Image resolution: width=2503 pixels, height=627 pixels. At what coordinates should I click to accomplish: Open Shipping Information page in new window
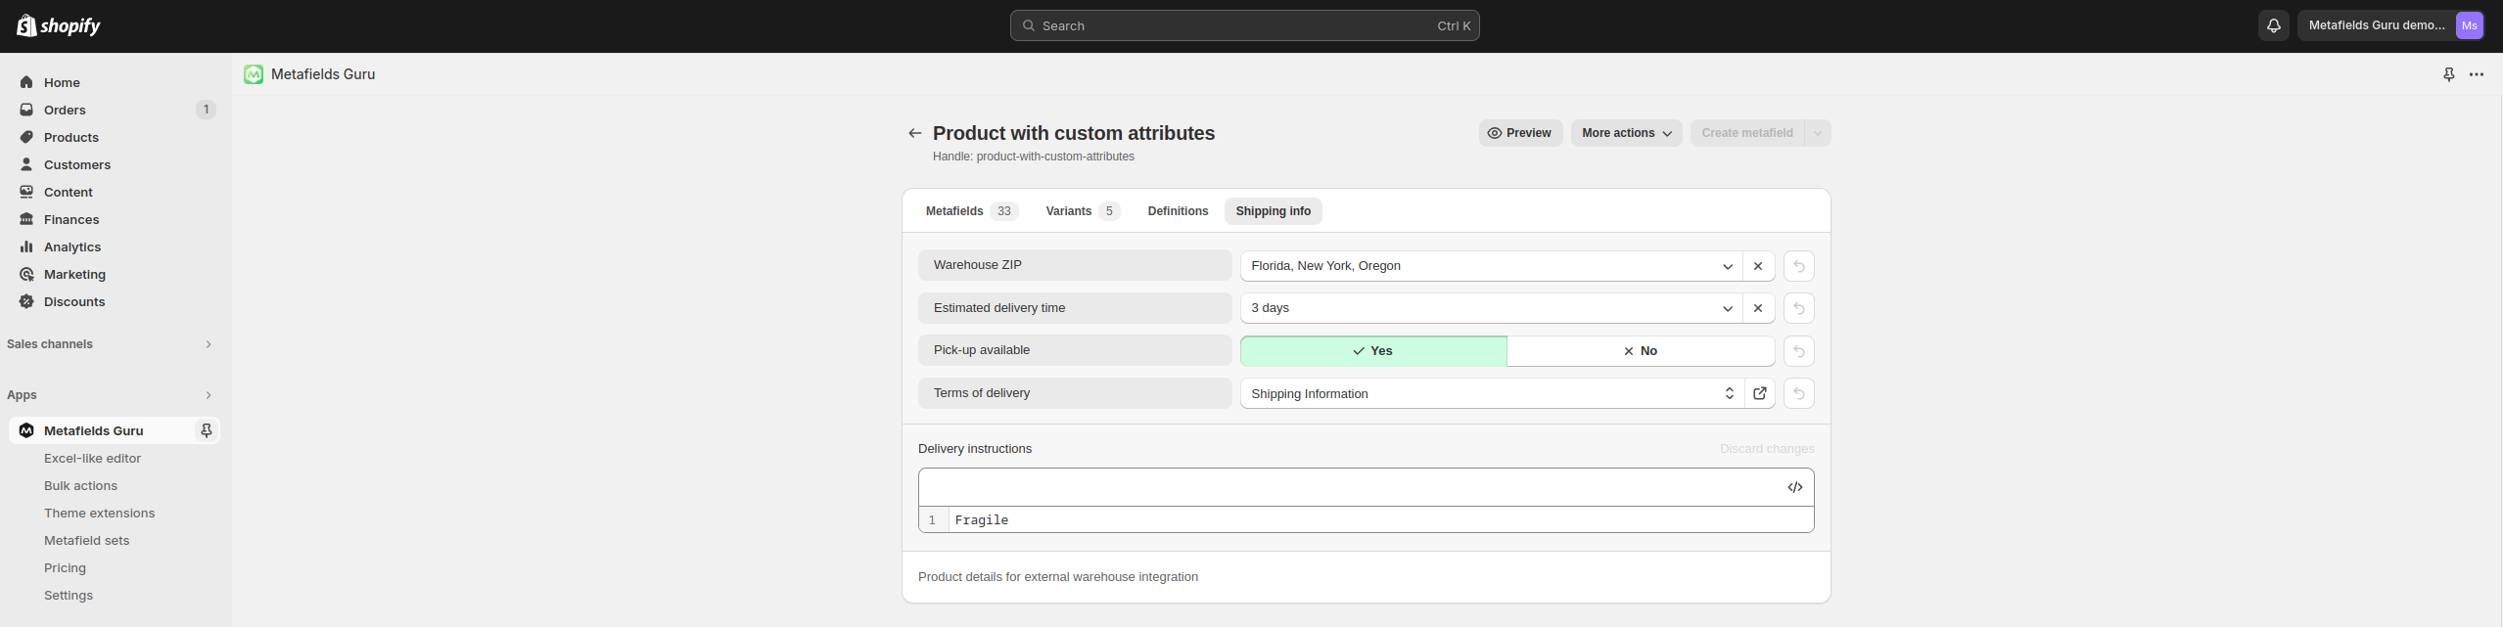coord(1760,393)
